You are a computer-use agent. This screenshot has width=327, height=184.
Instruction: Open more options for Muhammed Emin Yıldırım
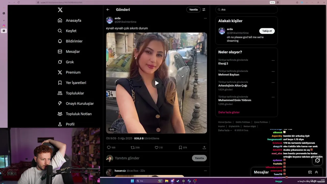coord(273,97)
